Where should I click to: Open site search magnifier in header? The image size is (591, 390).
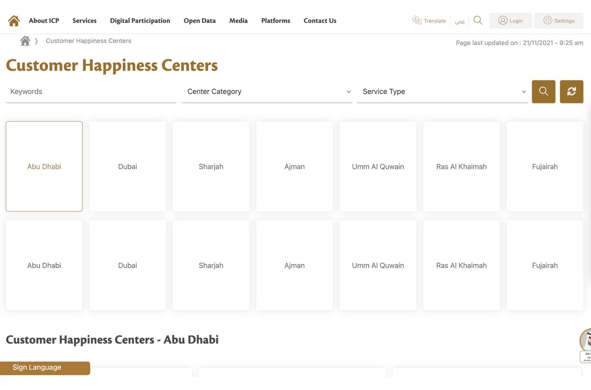coord(478,20)
